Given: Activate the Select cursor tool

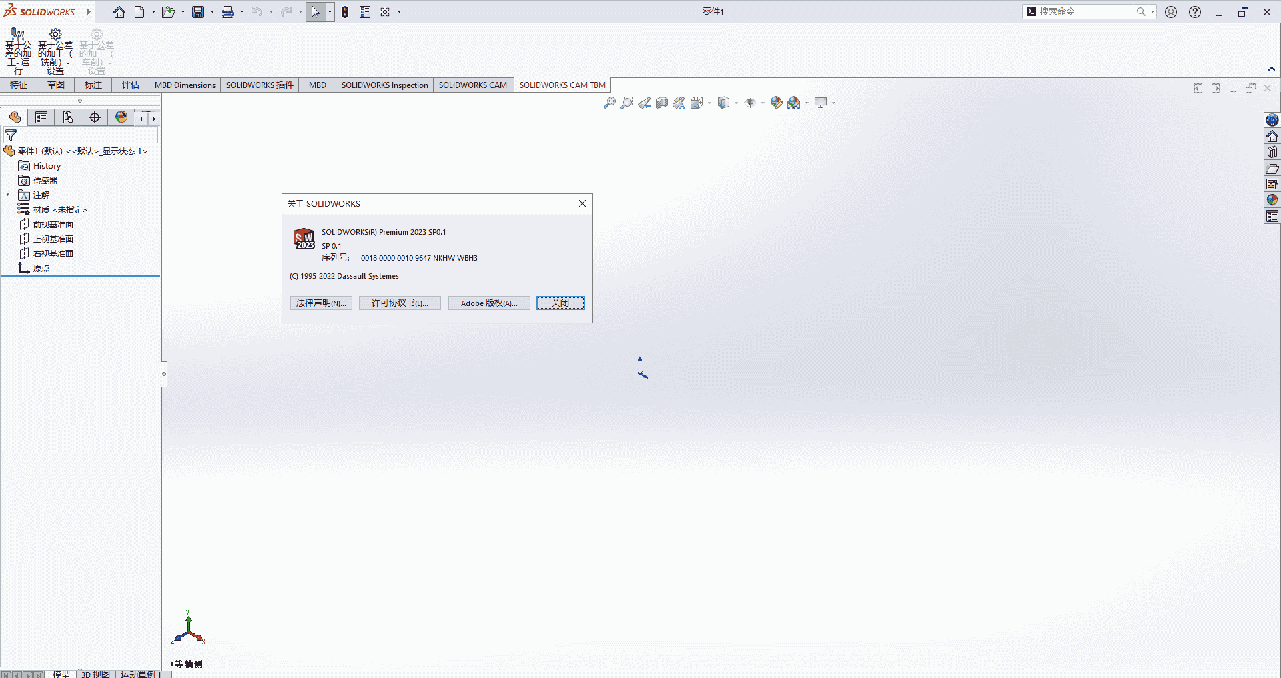Looking at the screenshot, I should pyautogui.click(x=316, y=12).
